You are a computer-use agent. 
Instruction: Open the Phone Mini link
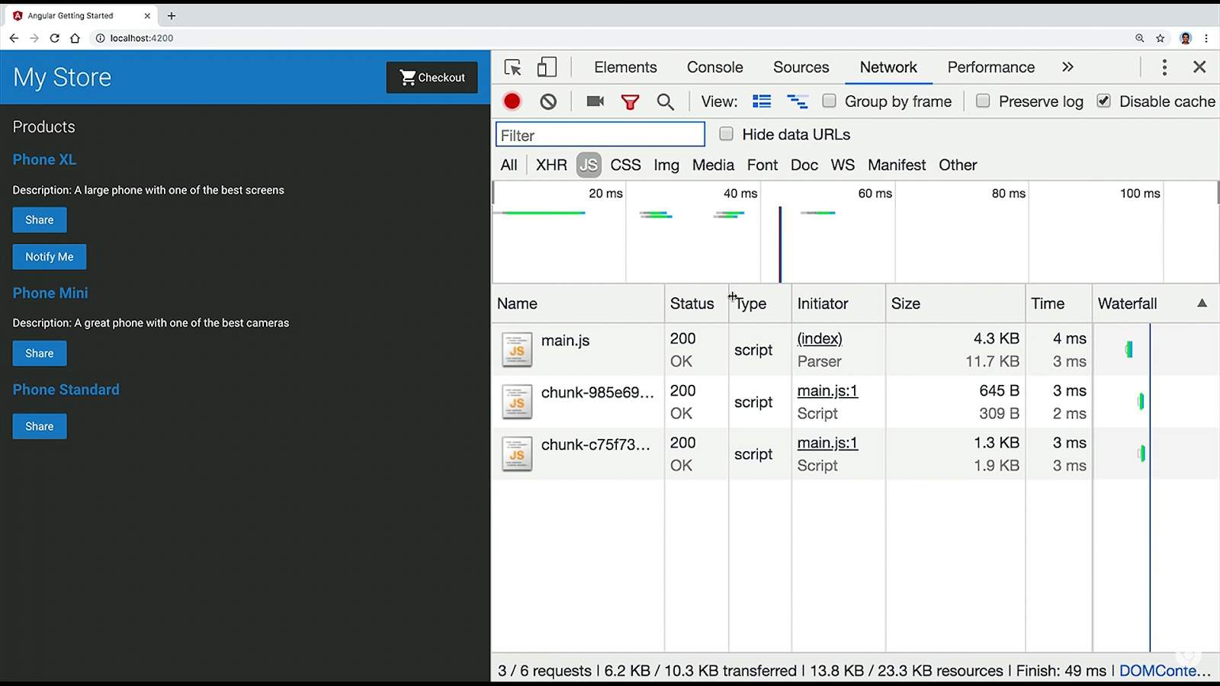pos(50,293)
